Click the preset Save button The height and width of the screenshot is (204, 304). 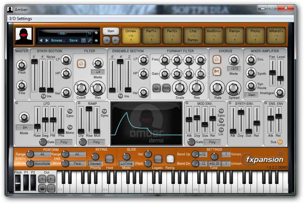coord(73,40)
